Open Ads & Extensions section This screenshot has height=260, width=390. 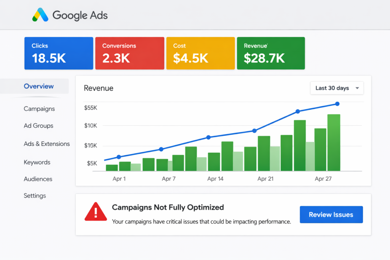(x=46, y=144)
